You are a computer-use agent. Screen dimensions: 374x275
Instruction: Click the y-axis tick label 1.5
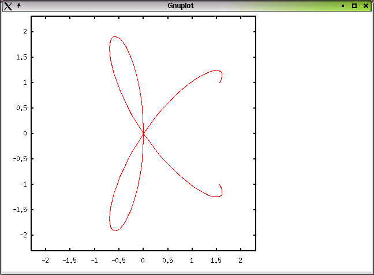(21, 57)
